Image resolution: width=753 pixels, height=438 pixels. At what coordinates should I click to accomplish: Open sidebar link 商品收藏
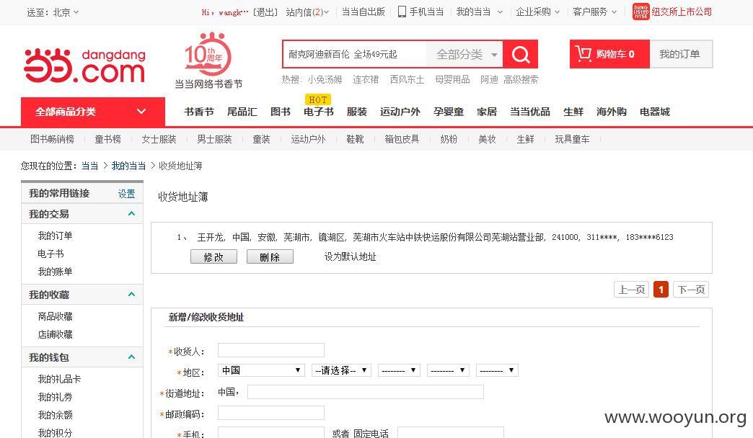(x=56, y=316)
